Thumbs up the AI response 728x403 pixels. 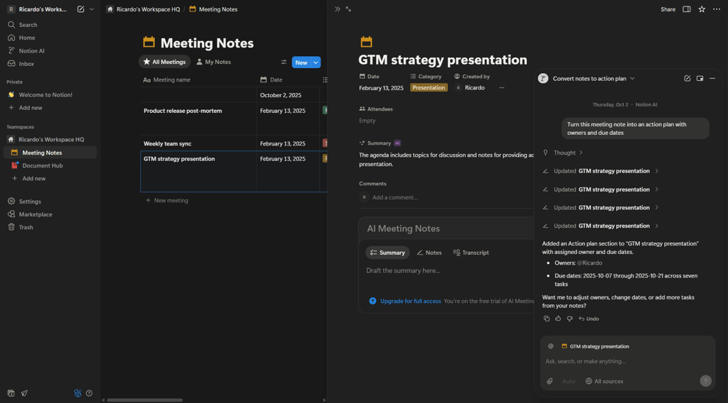(558, 319)
